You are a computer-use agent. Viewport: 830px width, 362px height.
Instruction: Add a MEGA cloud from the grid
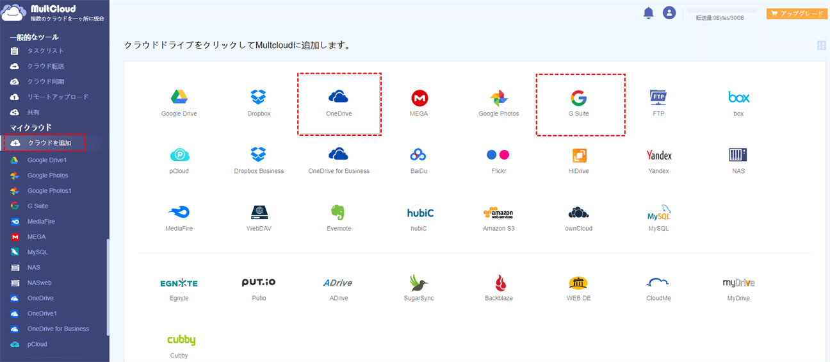[x=419, y=103]
